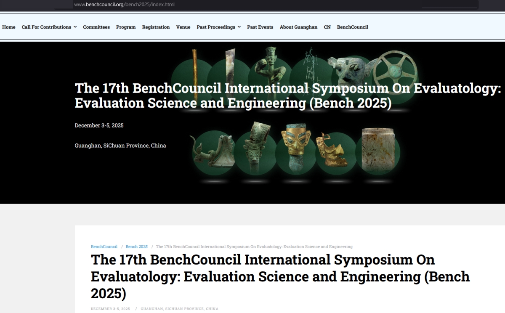The height and width of the screenshot is (313, 505).
Task: Open the Registration page
Action: [156, 27]
